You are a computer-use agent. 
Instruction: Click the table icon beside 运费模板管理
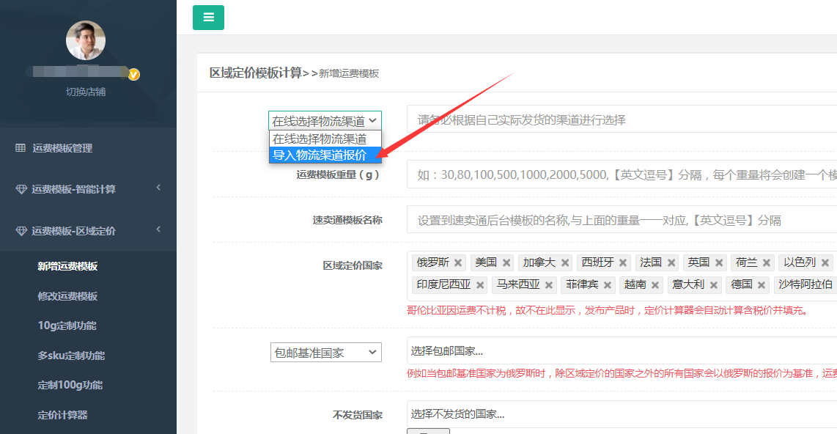point(21,148)
